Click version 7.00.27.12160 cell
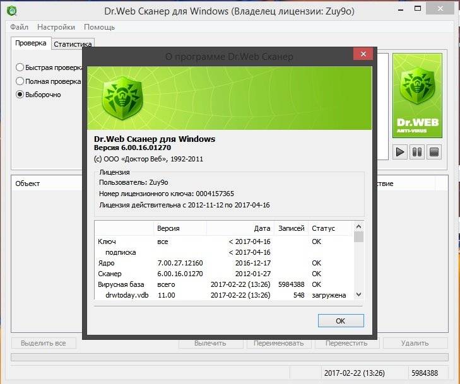460x384 pixels. 180,263
